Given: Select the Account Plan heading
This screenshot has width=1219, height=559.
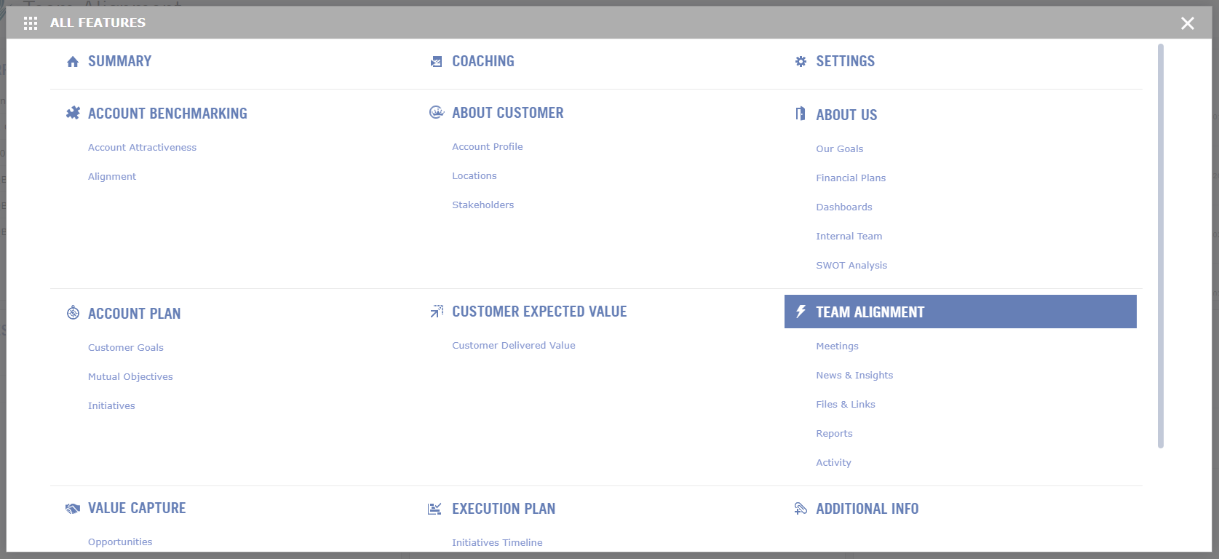Looking at the screenshot, I should [x=135, y=314].
